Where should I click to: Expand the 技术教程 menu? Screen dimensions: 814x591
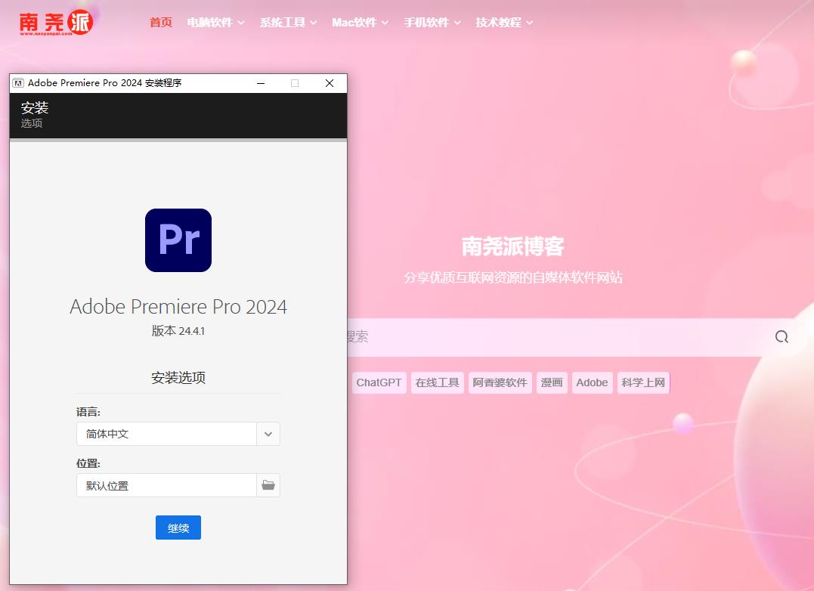click(x=504, y=23)
